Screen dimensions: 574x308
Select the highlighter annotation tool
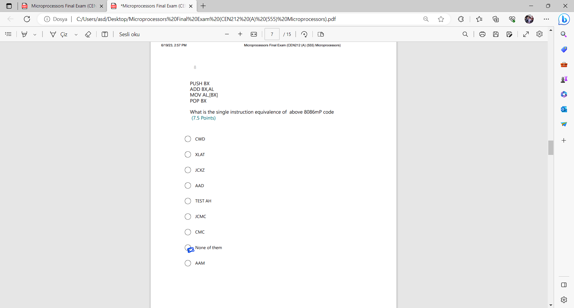(25, 34)
